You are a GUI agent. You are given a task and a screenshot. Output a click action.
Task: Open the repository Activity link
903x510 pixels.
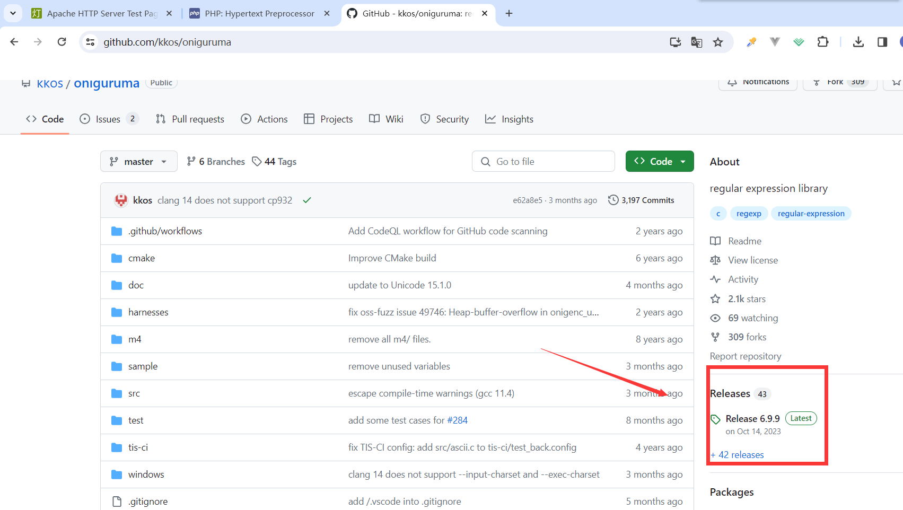(734, 279)
